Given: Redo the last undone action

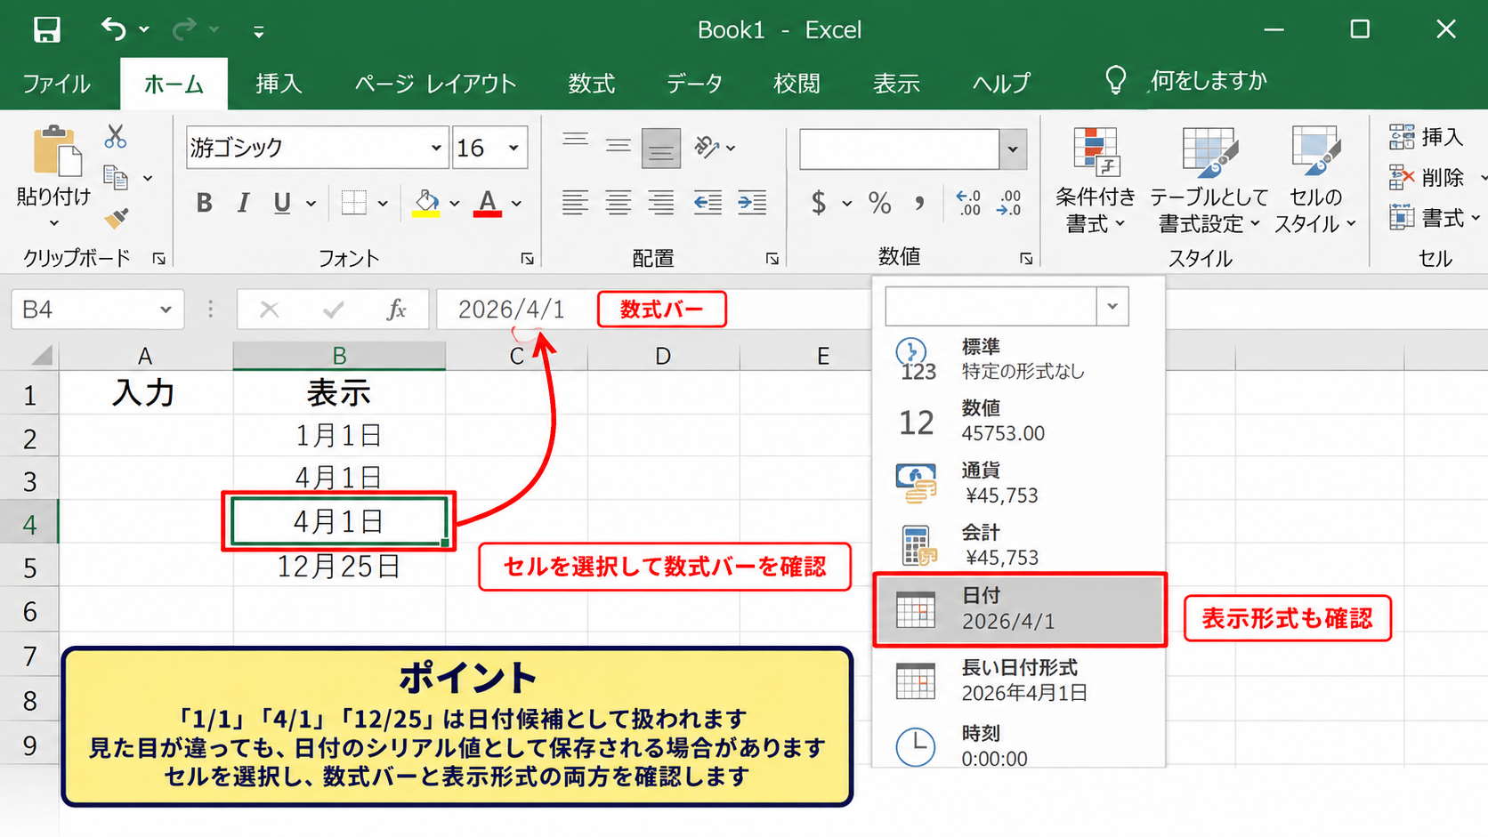Looking at the screenshot, I should click(x=184, y=29).
